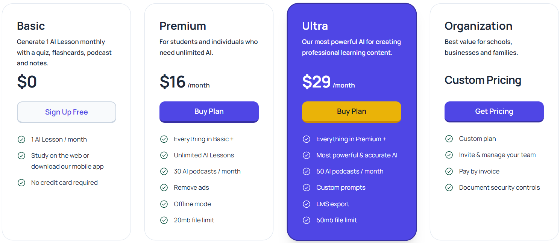Screen dimensions: 560x243
Task: Click the checkmark icon next to 1 AI Lesson / month
Action: [x=21, y=139]
